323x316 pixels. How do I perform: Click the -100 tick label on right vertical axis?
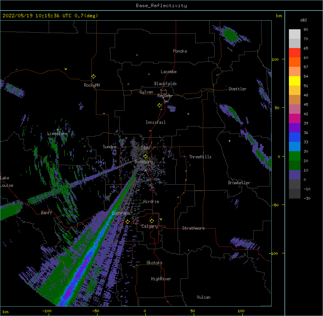tap(274, 253)
